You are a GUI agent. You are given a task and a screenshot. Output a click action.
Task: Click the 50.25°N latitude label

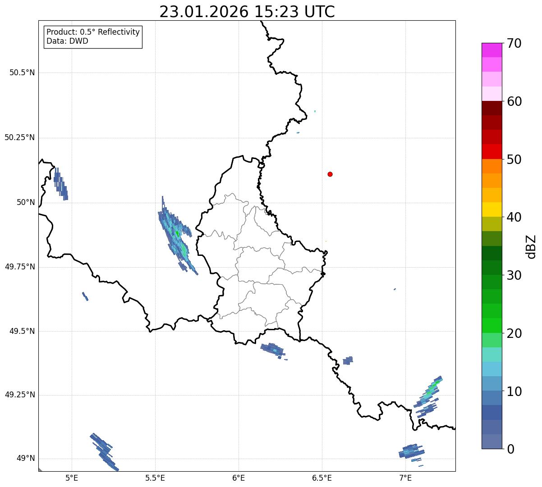pos(20,137)
